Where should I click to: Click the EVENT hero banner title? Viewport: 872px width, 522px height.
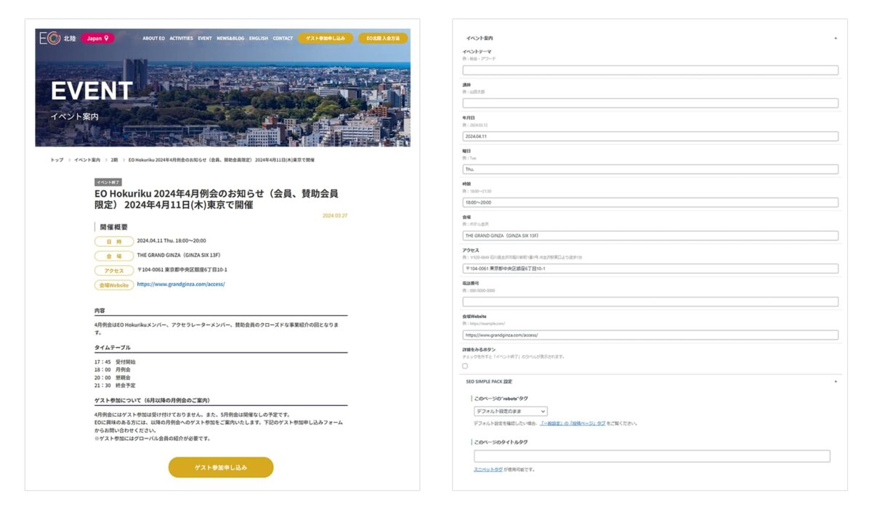pos(92,91)
